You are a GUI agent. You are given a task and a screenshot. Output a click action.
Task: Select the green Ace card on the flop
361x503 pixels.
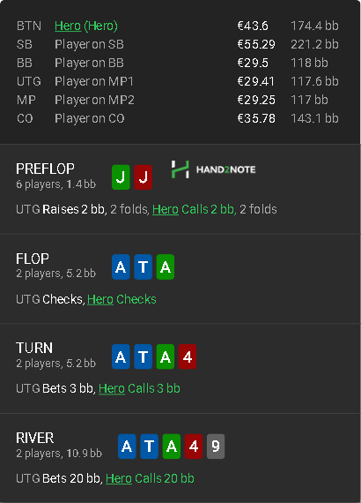[166, 267]
